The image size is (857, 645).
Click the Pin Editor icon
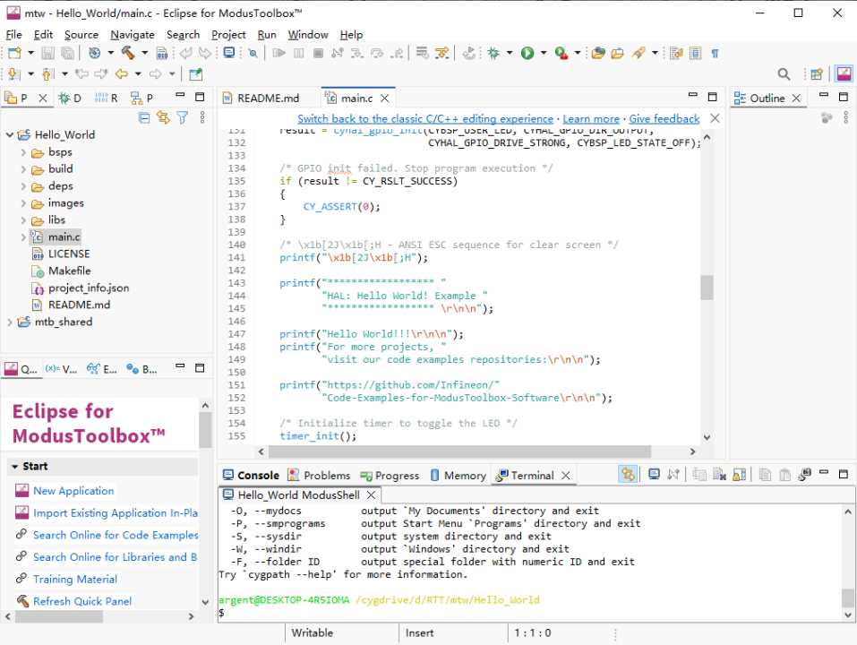pos(195,73)
